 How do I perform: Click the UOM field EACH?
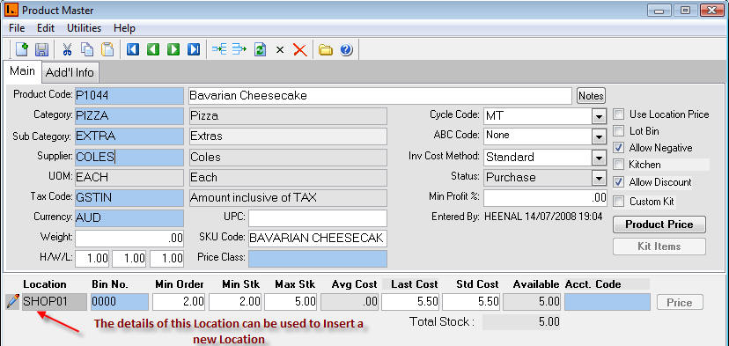(x=129, y=178)
